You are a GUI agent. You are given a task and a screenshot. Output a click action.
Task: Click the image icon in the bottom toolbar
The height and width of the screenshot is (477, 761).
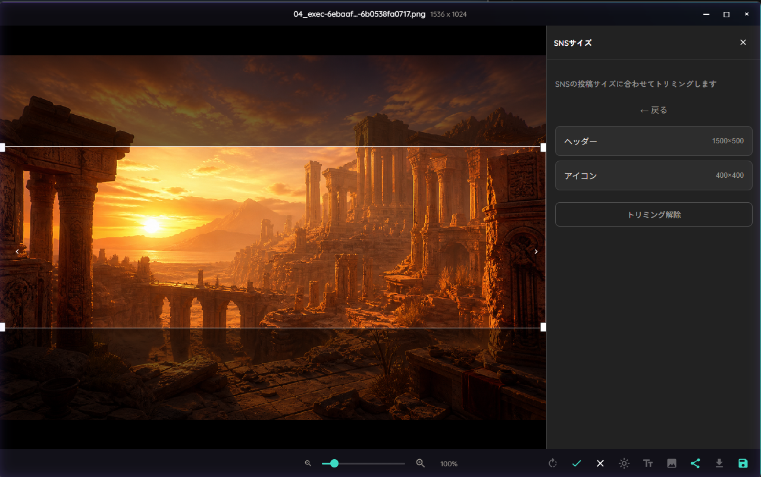tap(672, 463)
